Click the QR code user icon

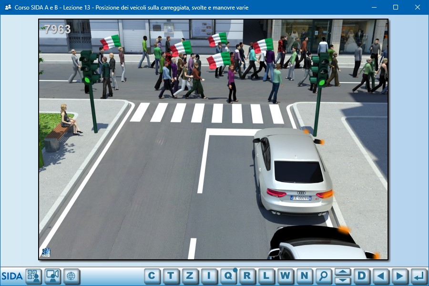pos(33,276)
